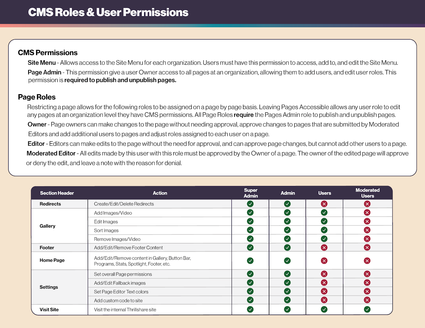The image size is (425, 328).
Task: Click the Super Admin column header
Action: click(x=251, y=193)
